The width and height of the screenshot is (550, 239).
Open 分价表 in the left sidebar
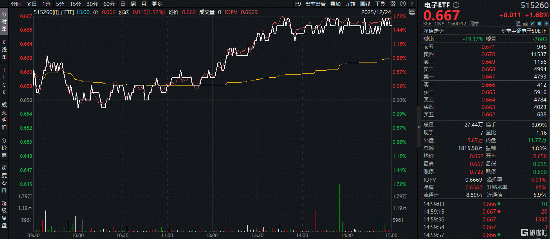pos(4,147)
